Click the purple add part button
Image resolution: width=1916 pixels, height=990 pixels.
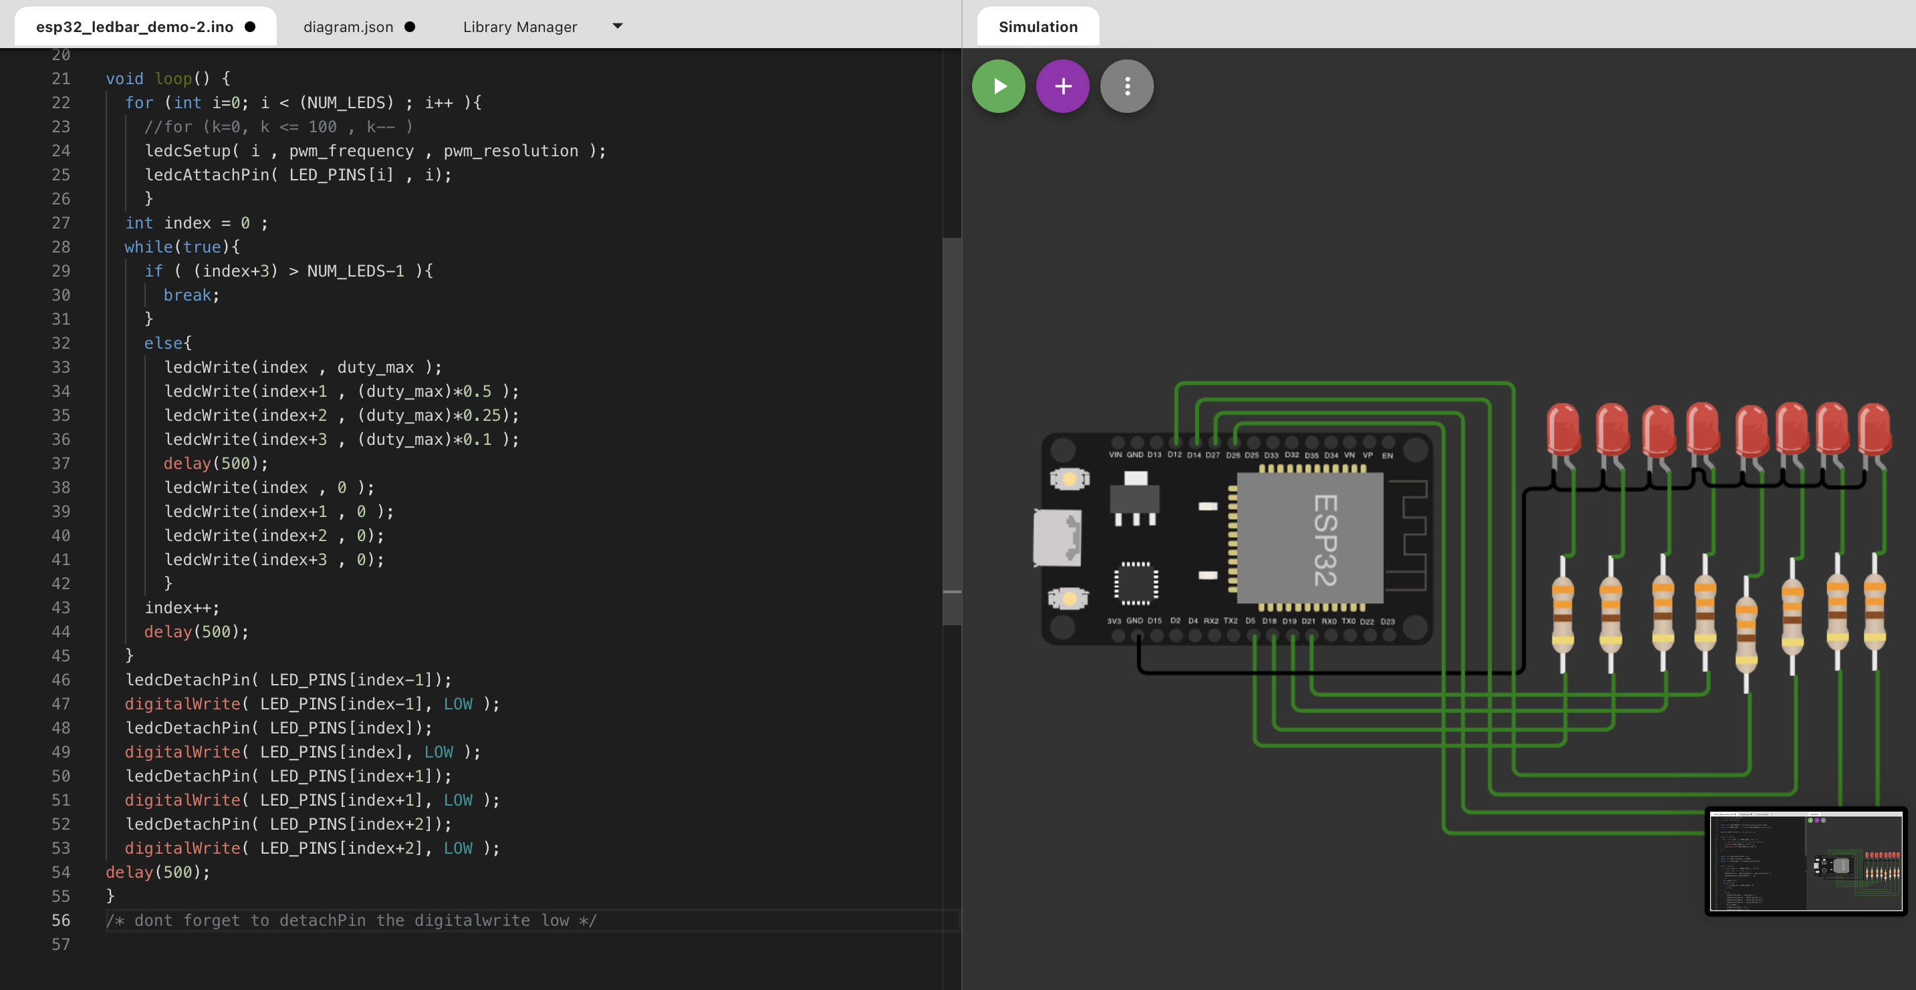1063,86
